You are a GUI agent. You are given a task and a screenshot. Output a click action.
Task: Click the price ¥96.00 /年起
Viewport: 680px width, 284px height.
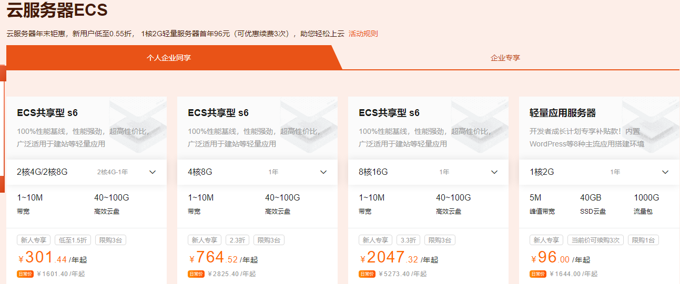pos(560,258)
